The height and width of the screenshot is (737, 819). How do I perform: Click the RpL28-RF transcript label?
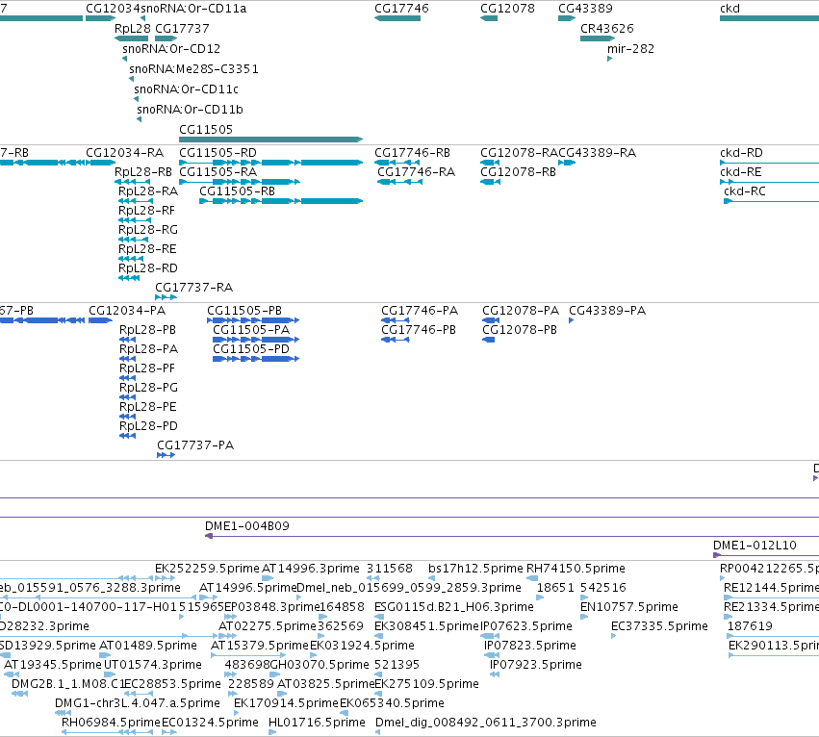click(146, 211)
